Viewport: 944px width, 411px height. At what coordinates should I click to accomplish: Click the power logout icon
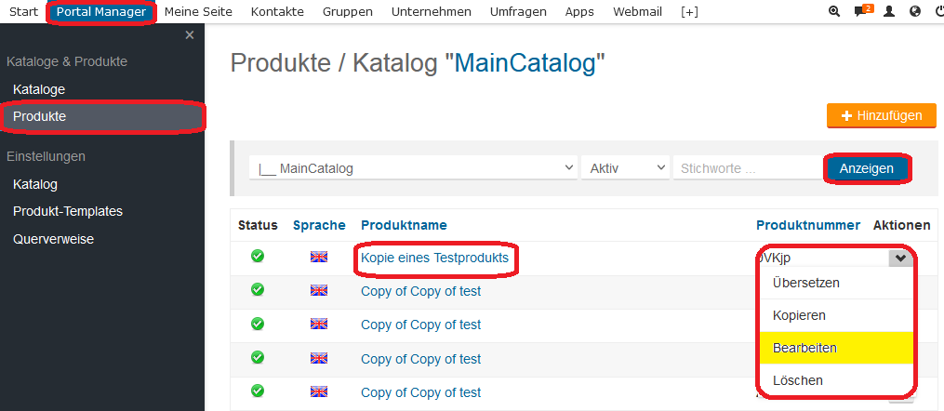click(x=937, y=12)
